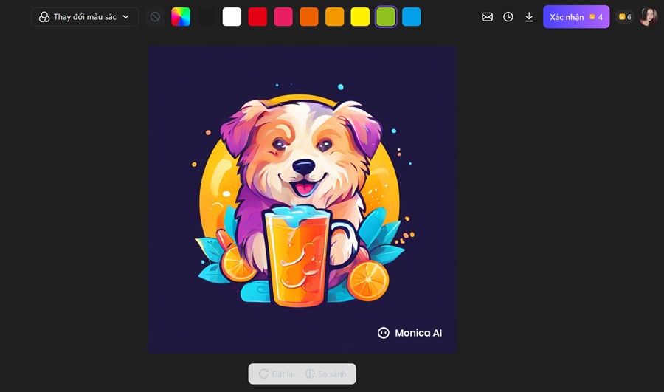Click the Monica AI watermark logo
Image resolution: width=664 pixels, height=392 pixels.
410,333
